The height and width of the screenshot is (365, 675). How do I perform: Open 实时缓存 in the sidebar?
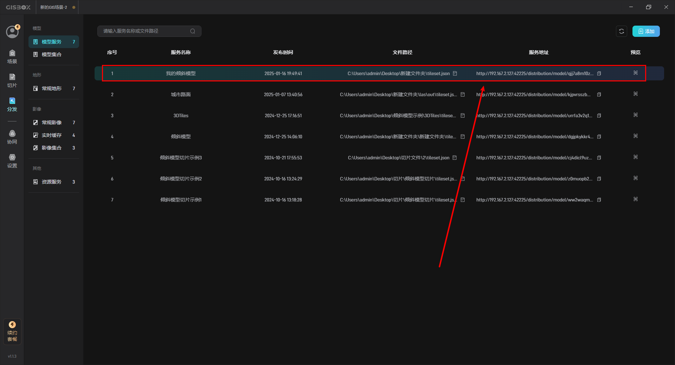(54, 135)
